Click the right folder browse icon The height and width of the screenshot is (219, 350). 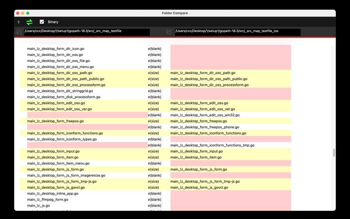tap(169, 32)
